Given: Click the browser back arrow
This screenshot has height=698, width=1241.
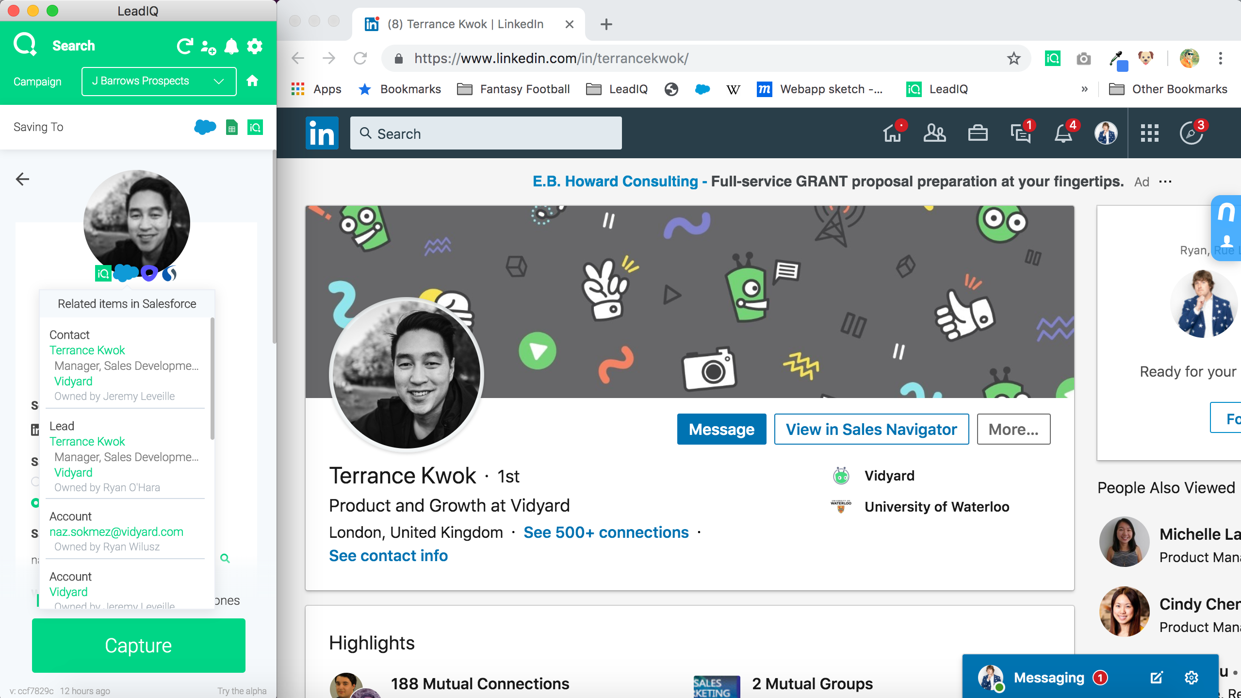Looking at the screenshot, I should (x=298, y=58).
